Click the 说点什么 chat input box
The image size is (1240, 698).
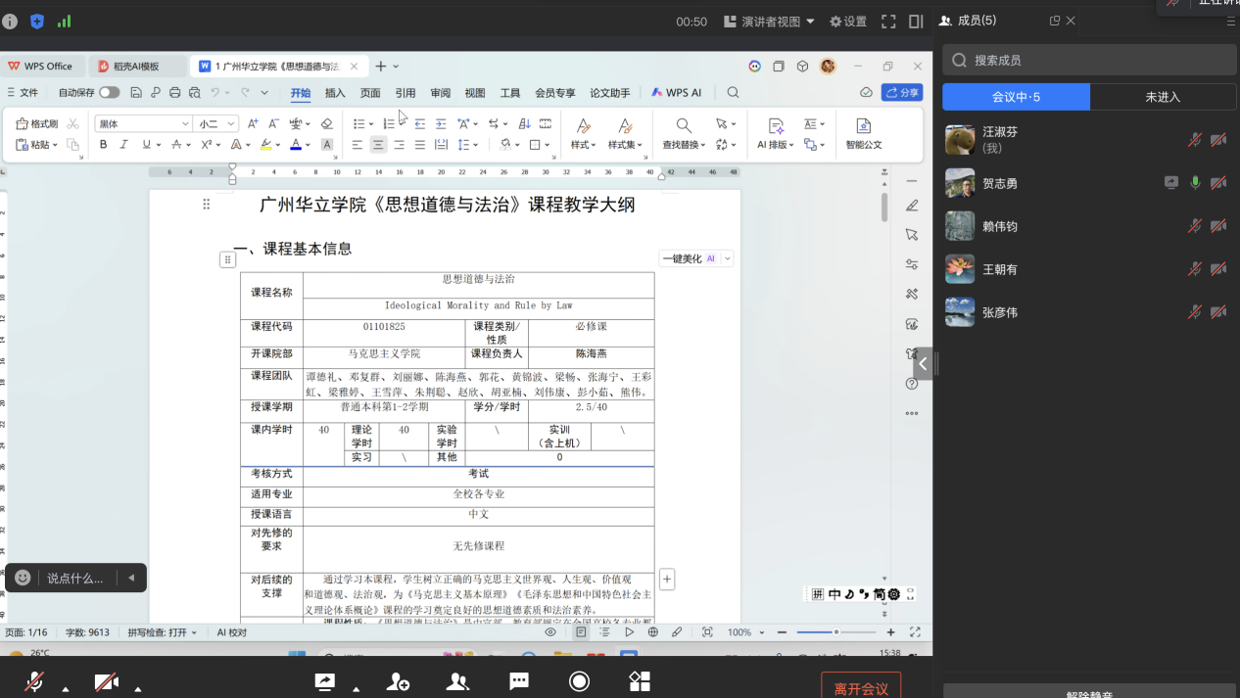click(x=75, y=579)
